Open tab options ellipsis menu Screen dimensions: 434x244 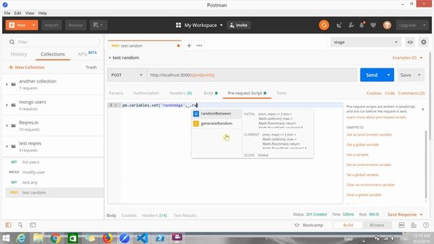pyautogui.click(x=199, y=45)
